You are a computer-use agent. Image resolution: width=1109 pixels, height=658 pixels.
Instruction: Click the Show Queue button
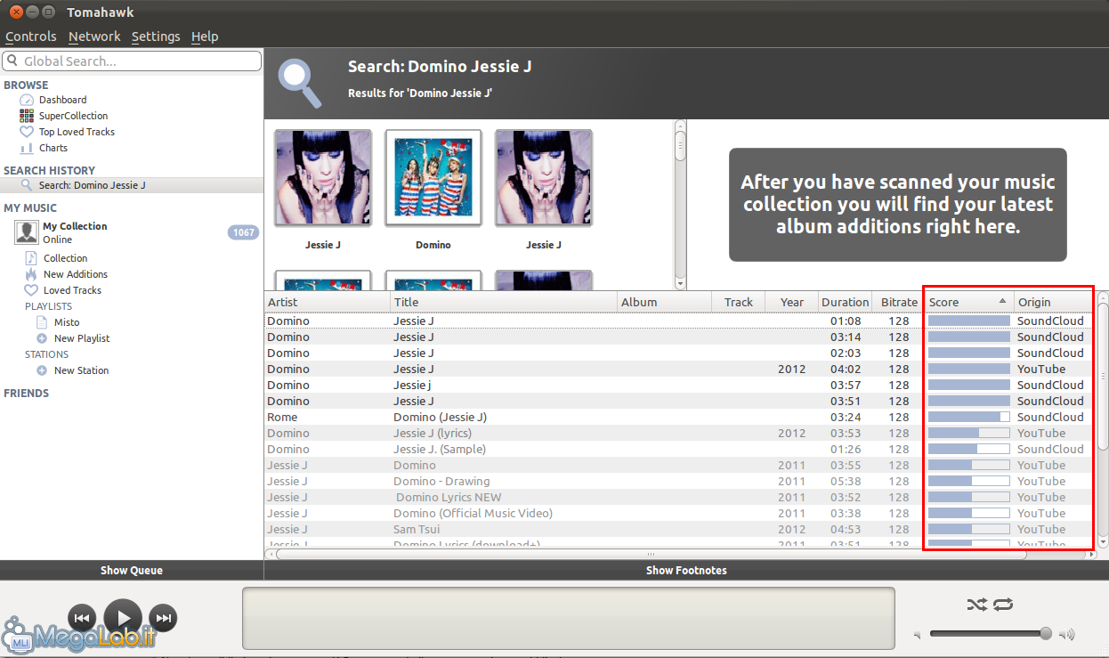point(132,571)
